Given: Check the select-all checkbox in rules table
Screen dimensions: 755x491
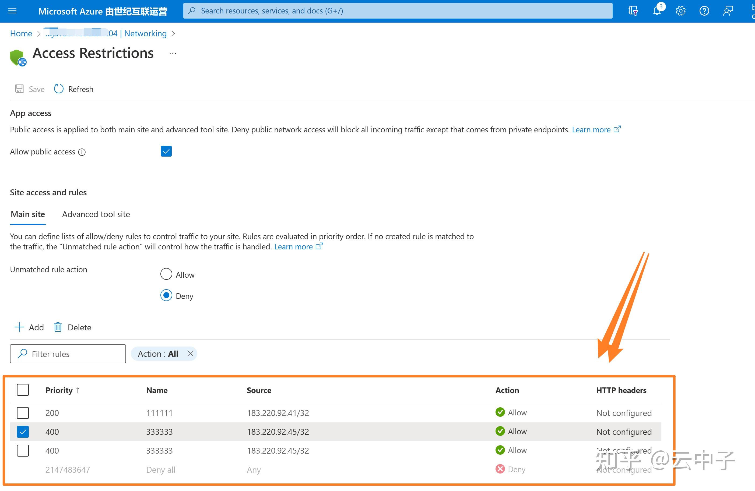Looking at the screenshot, I should 23,390.
